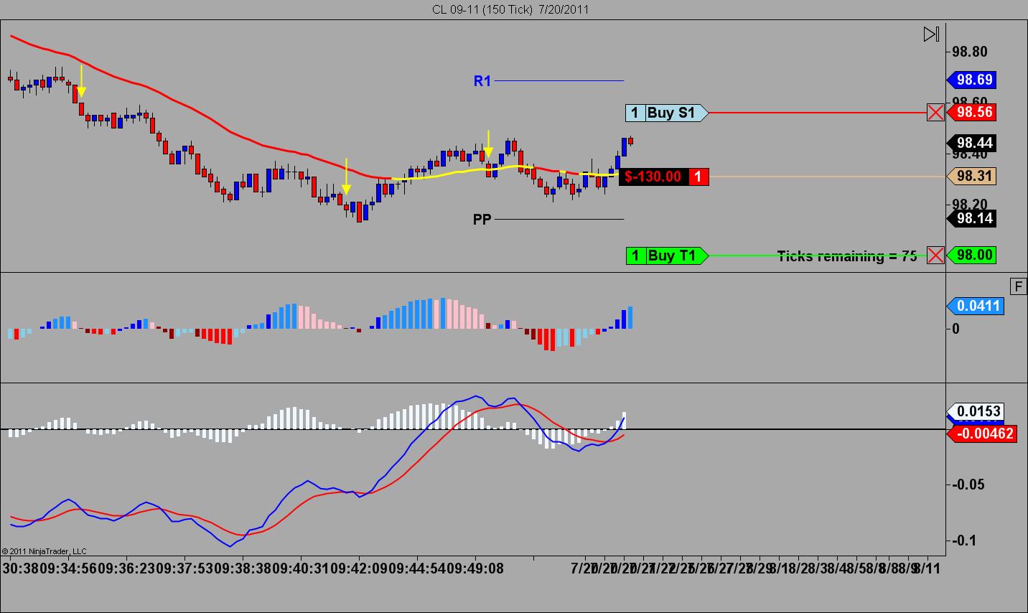Image resolution: width=1028 pixels, height=613 pixels.
Task: Click the 0.0153 MACD value marker
Action: pos(976,411)
